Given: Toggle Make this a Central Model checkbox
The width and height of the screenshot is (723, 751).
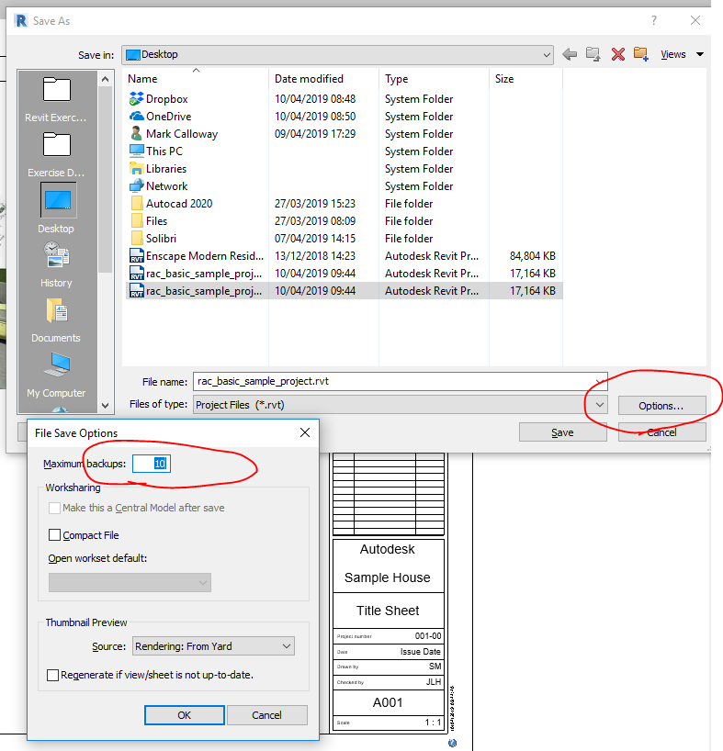Looking at the screenshot, I should 54,508.
